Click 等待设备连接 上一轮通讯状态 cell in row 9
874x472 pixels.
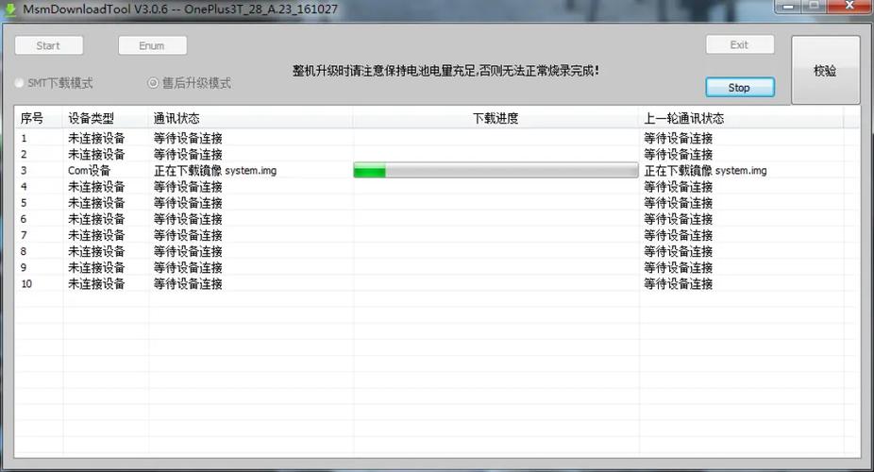coord(679,267)
